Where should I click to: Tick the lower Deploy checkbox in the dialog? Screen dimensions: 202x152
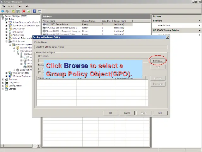tap(39, 73)
